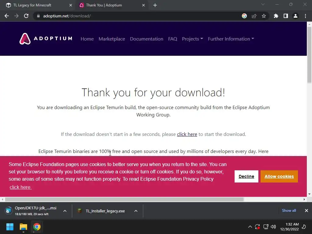Viewport: 312px width, 234px height.
Task: Open the OpenJDK17U msi download item
Action: click(32, 211)
